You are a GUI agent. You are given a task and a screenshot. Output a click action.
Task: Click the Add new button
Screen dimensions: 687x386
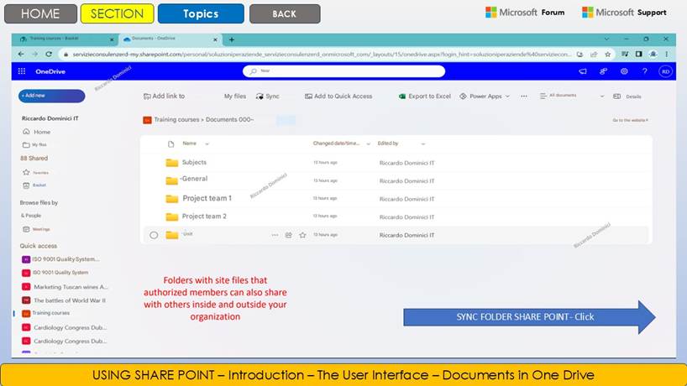(52, 96)
